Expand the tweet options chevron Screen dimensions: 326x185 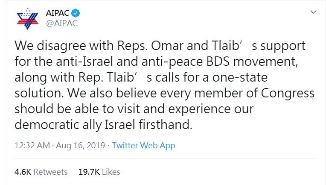[x=313, y=12]
